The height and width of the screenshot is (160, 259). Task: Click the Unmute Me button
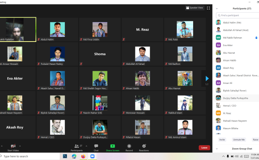[239, 140]
